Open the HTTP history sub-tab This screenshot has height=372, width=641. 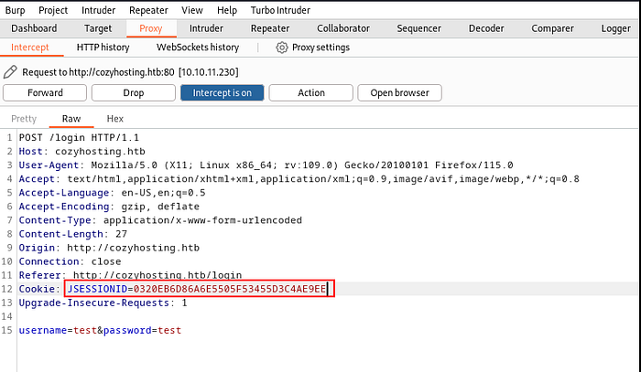click(103, 48)
